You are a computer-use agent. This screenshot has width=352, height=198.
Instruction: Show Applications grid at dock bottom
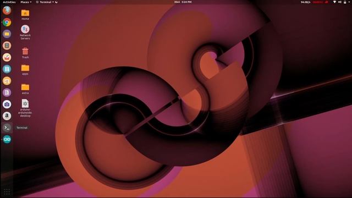click(7, 191)
